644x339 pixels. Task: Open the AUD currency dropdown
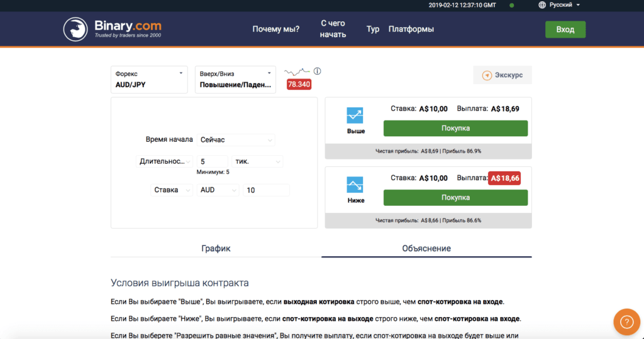218,190
